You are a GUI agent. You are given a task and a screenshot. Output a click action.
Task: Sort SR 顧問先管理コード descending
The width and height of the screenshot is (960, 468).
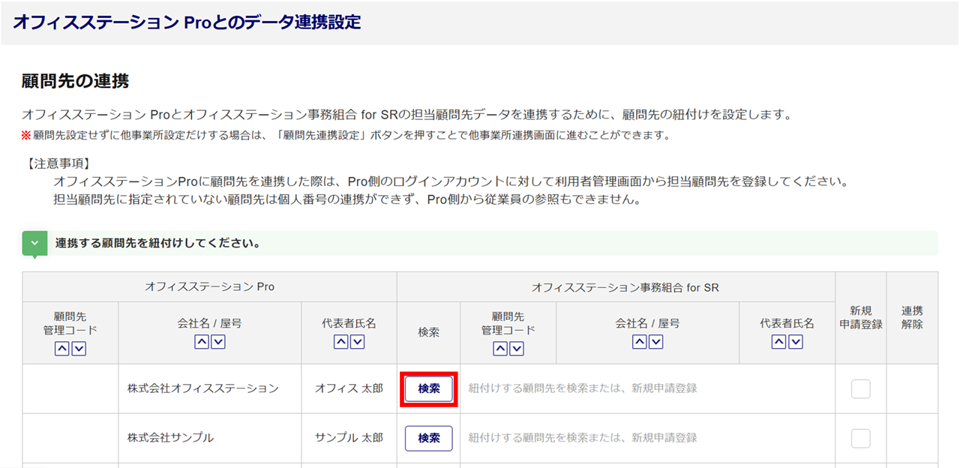coord(517,349)
